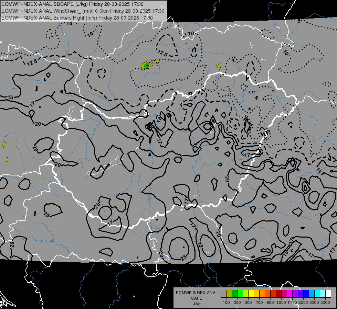Click the 700 value under the color scale

click(x=259, y=302)
